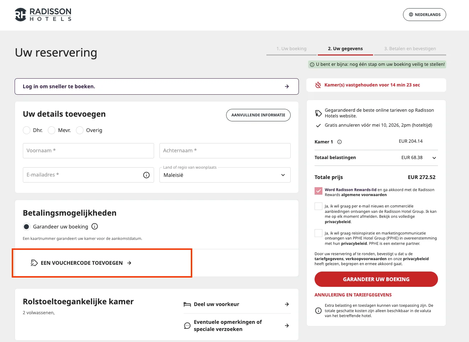Viewport: 469px width, 342px height.
Task: Click Deel uw voorkeur label
Action: (x=216, y=304)
